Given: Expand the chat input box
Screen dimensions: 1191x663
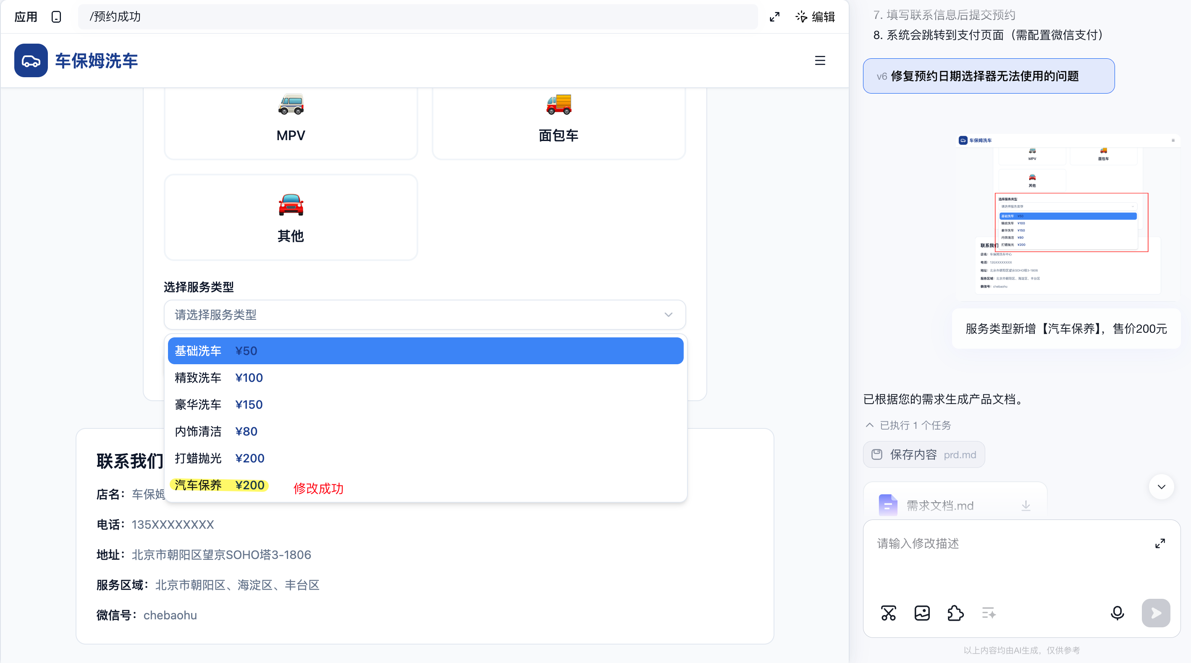Looking at the screenshot, I should click(1160, 543).
